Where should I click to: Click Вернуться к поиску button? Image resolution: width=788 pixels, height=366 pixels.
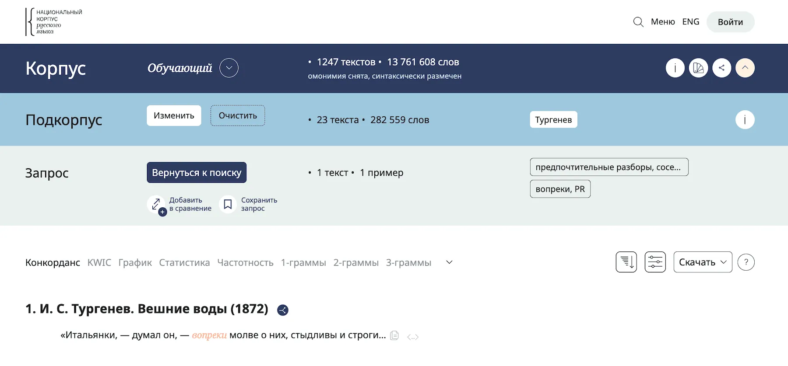point(197,172)
